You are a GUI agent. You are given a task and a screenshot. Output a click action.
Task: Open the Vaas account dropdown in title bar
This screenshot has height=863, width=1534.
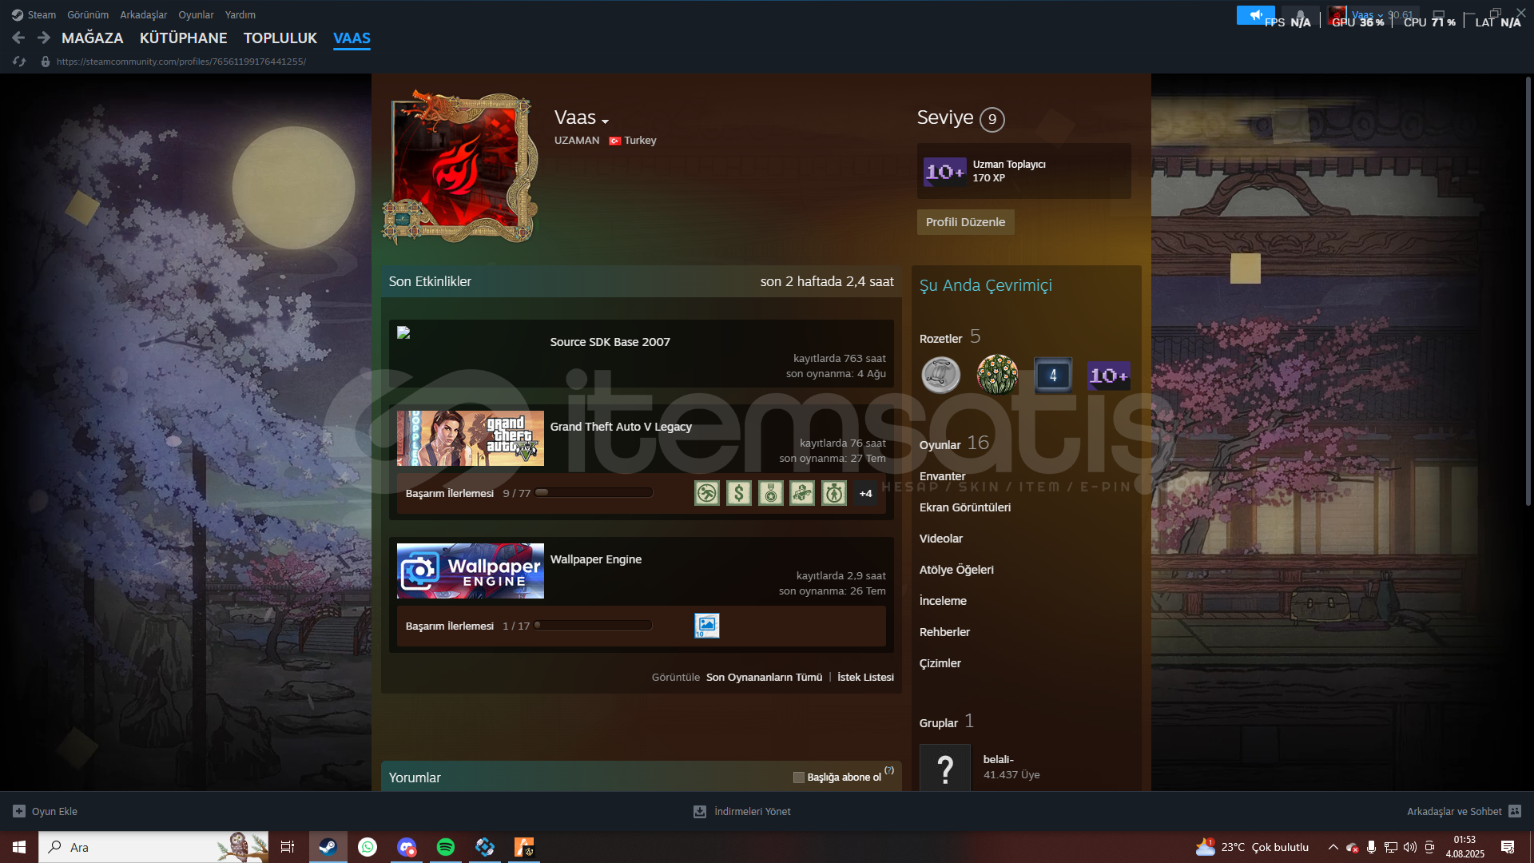(1367, 14)
